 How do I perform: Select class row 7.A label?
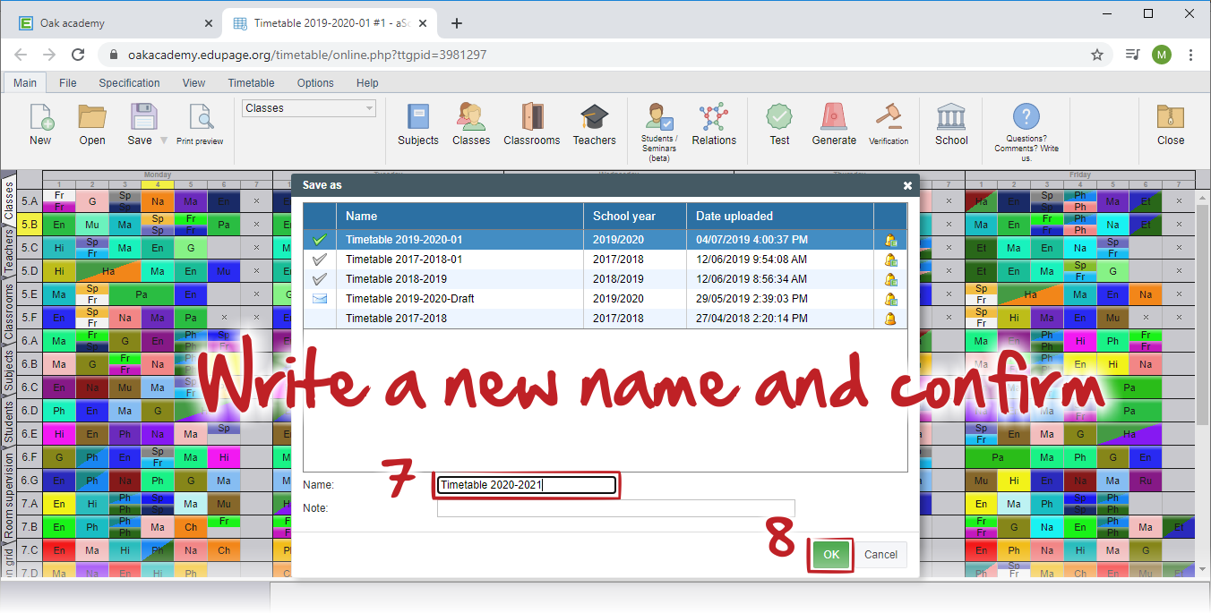click(30, 504)
